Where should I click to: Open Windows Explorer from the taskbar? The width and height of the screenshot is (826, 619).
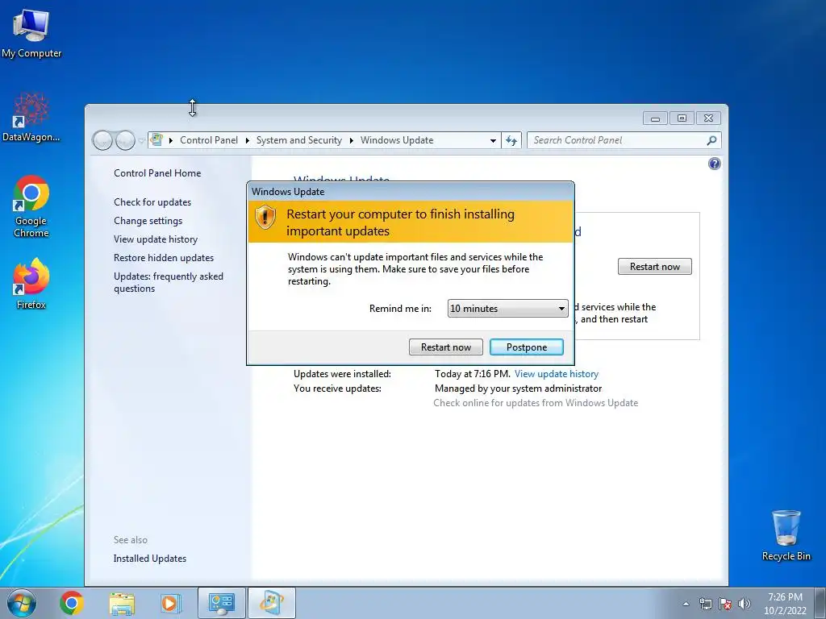pyautogui.click(x=122, y=603)
